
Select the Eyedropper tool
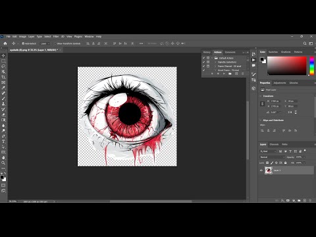click(3, 88)
